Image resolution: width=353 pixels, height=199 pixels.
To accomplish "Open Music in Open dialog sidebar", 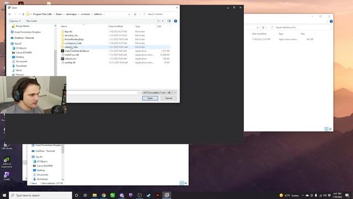I will [19, 70].
